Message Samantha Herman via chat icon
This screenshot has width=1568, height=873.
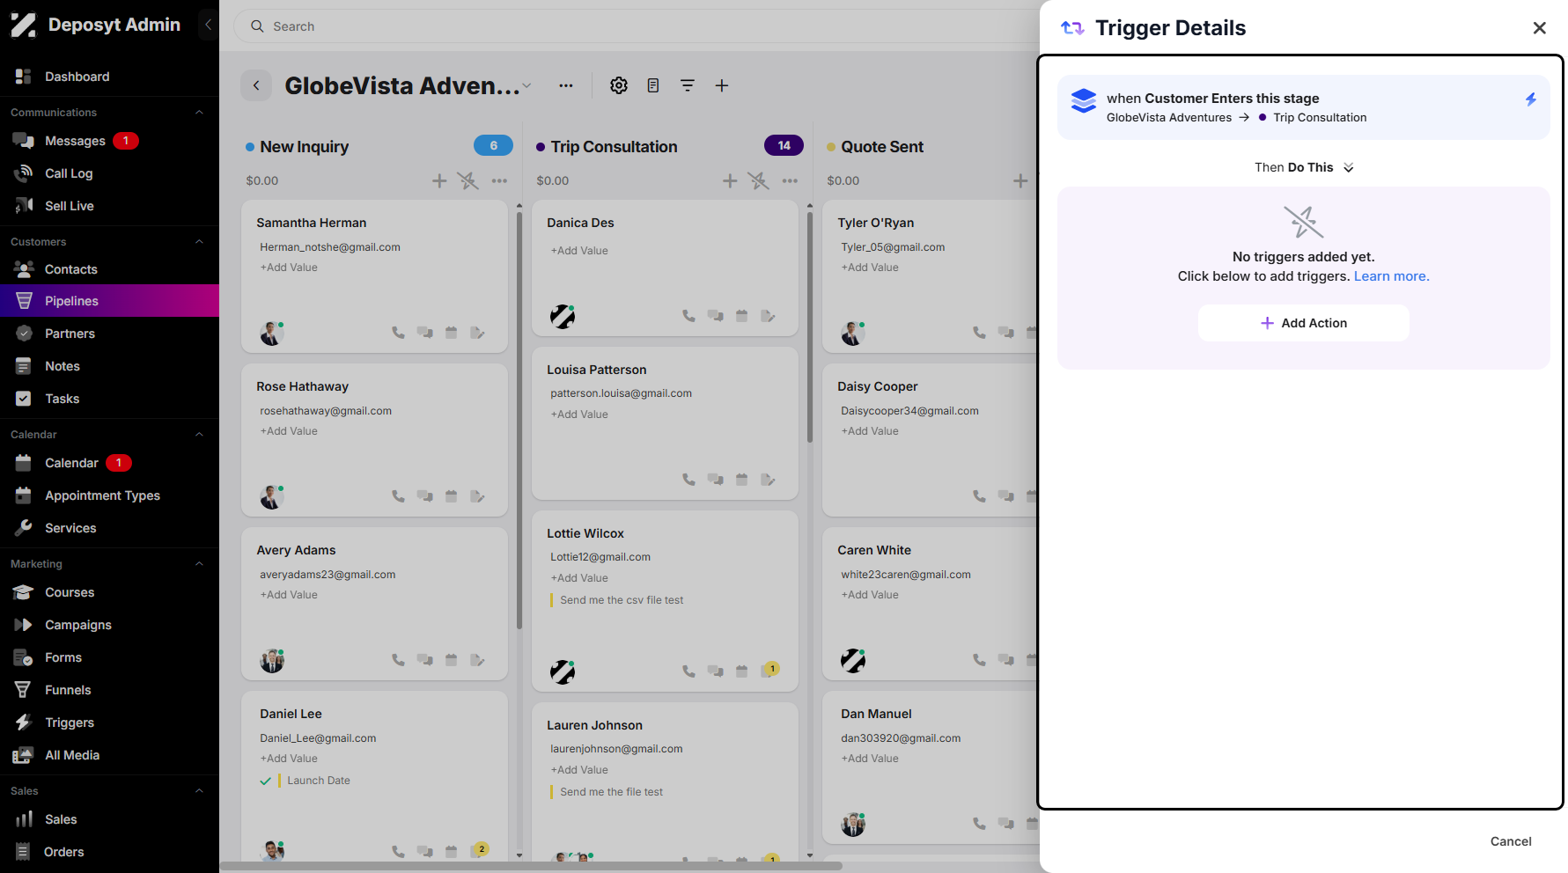pyautogui.click(x=425, y=333)
